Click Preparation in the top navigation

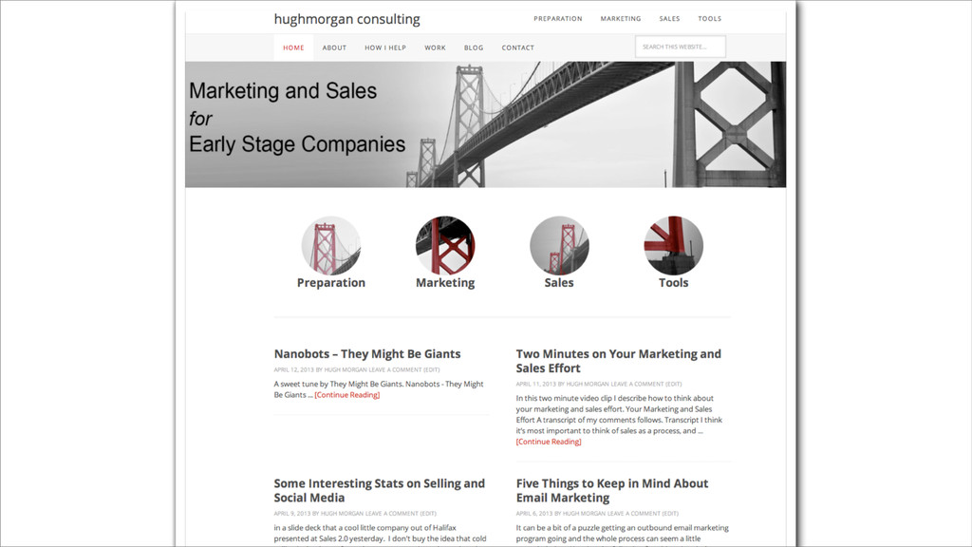[558, 19]
